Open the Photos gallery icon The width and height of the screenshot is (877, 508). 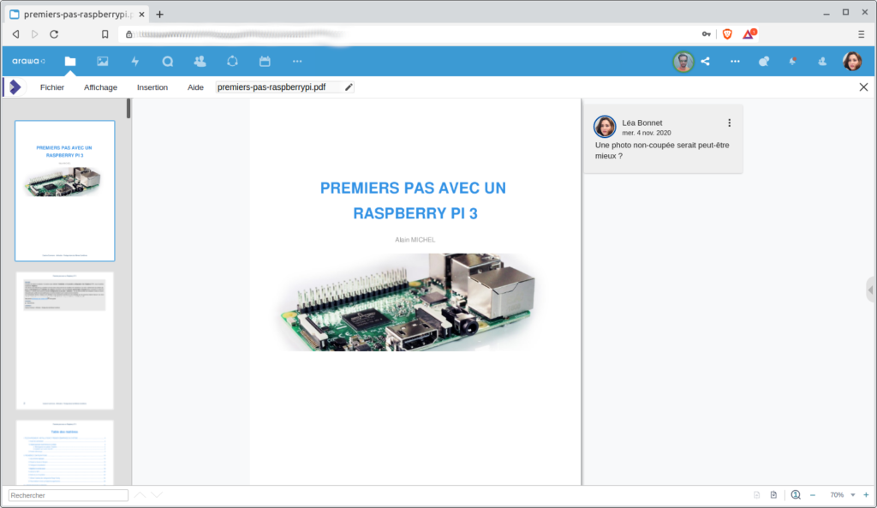(103, 61)
